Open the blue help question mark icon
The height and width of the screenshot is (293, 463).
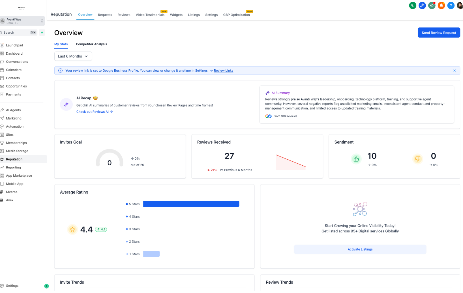pyautogui.click(x=451, y=5)
